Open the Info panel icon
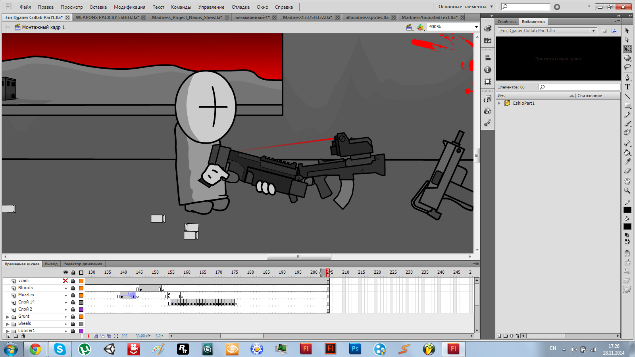The image size is (635, 357). click(x=488, y=70)
